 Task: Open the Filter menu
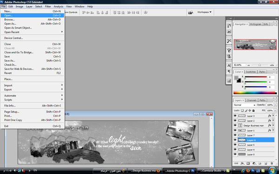tap(48, 6)
